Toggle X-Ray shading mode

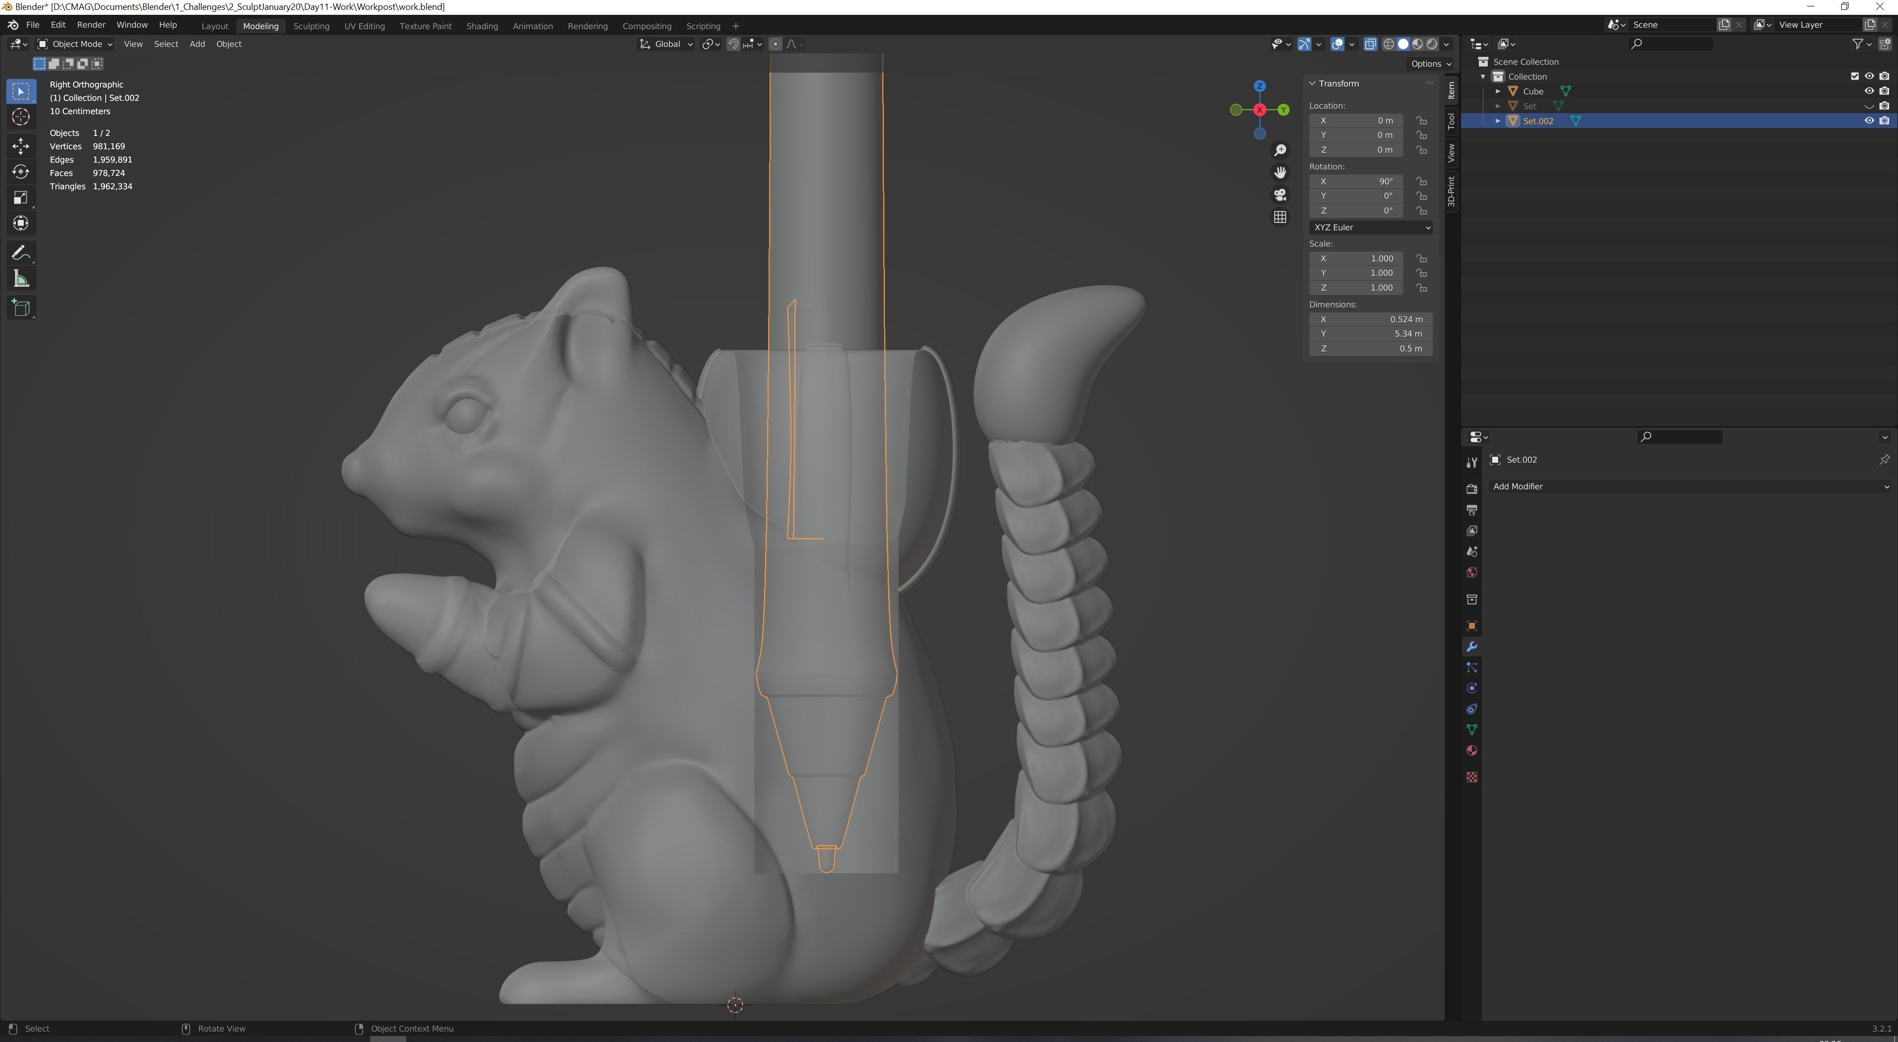1370,44
